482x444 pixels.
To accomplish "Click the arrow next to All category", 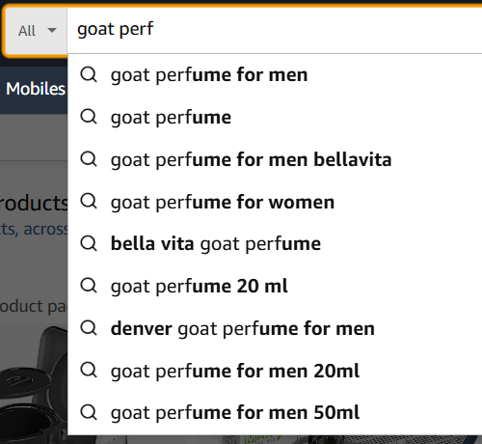I will tap(52, 31).
